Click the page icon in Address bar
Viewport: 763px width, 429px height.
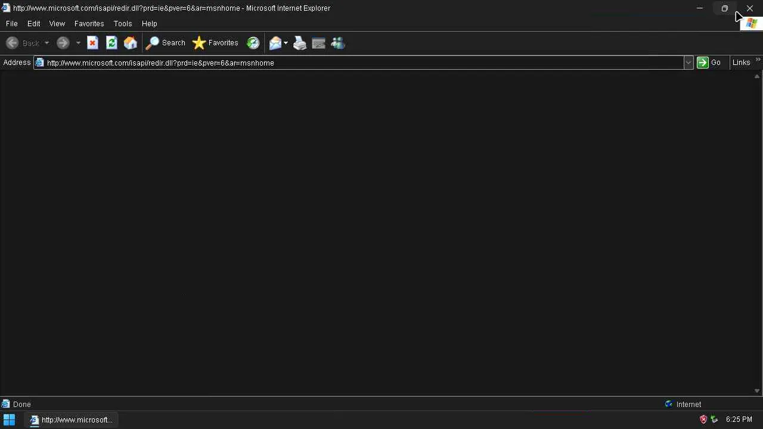(x=39, y=63)
